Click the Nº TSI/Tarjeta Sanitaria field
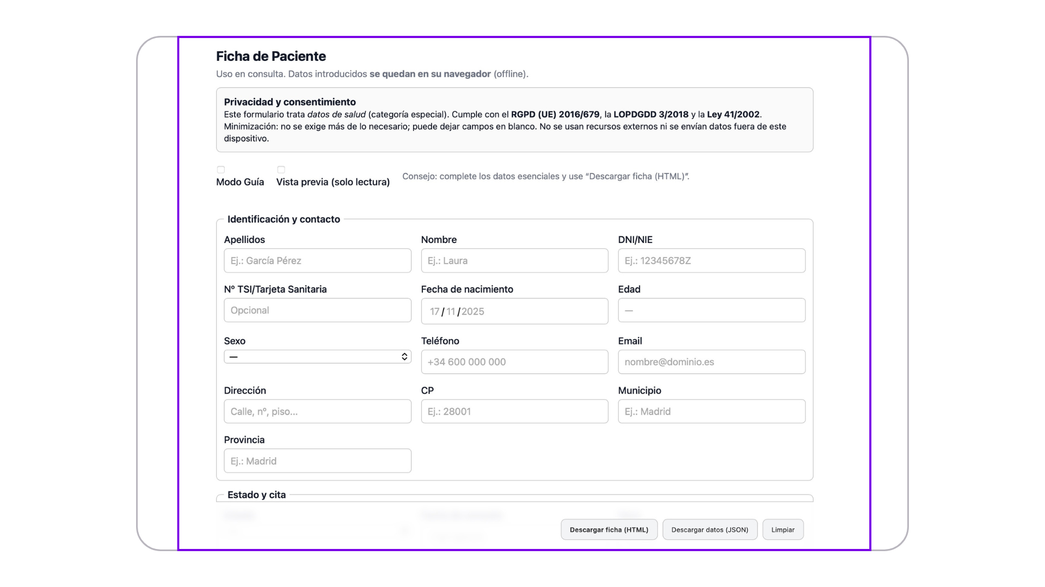Image resolution: width=1045 pixels, height=587 pixels. 317,310
